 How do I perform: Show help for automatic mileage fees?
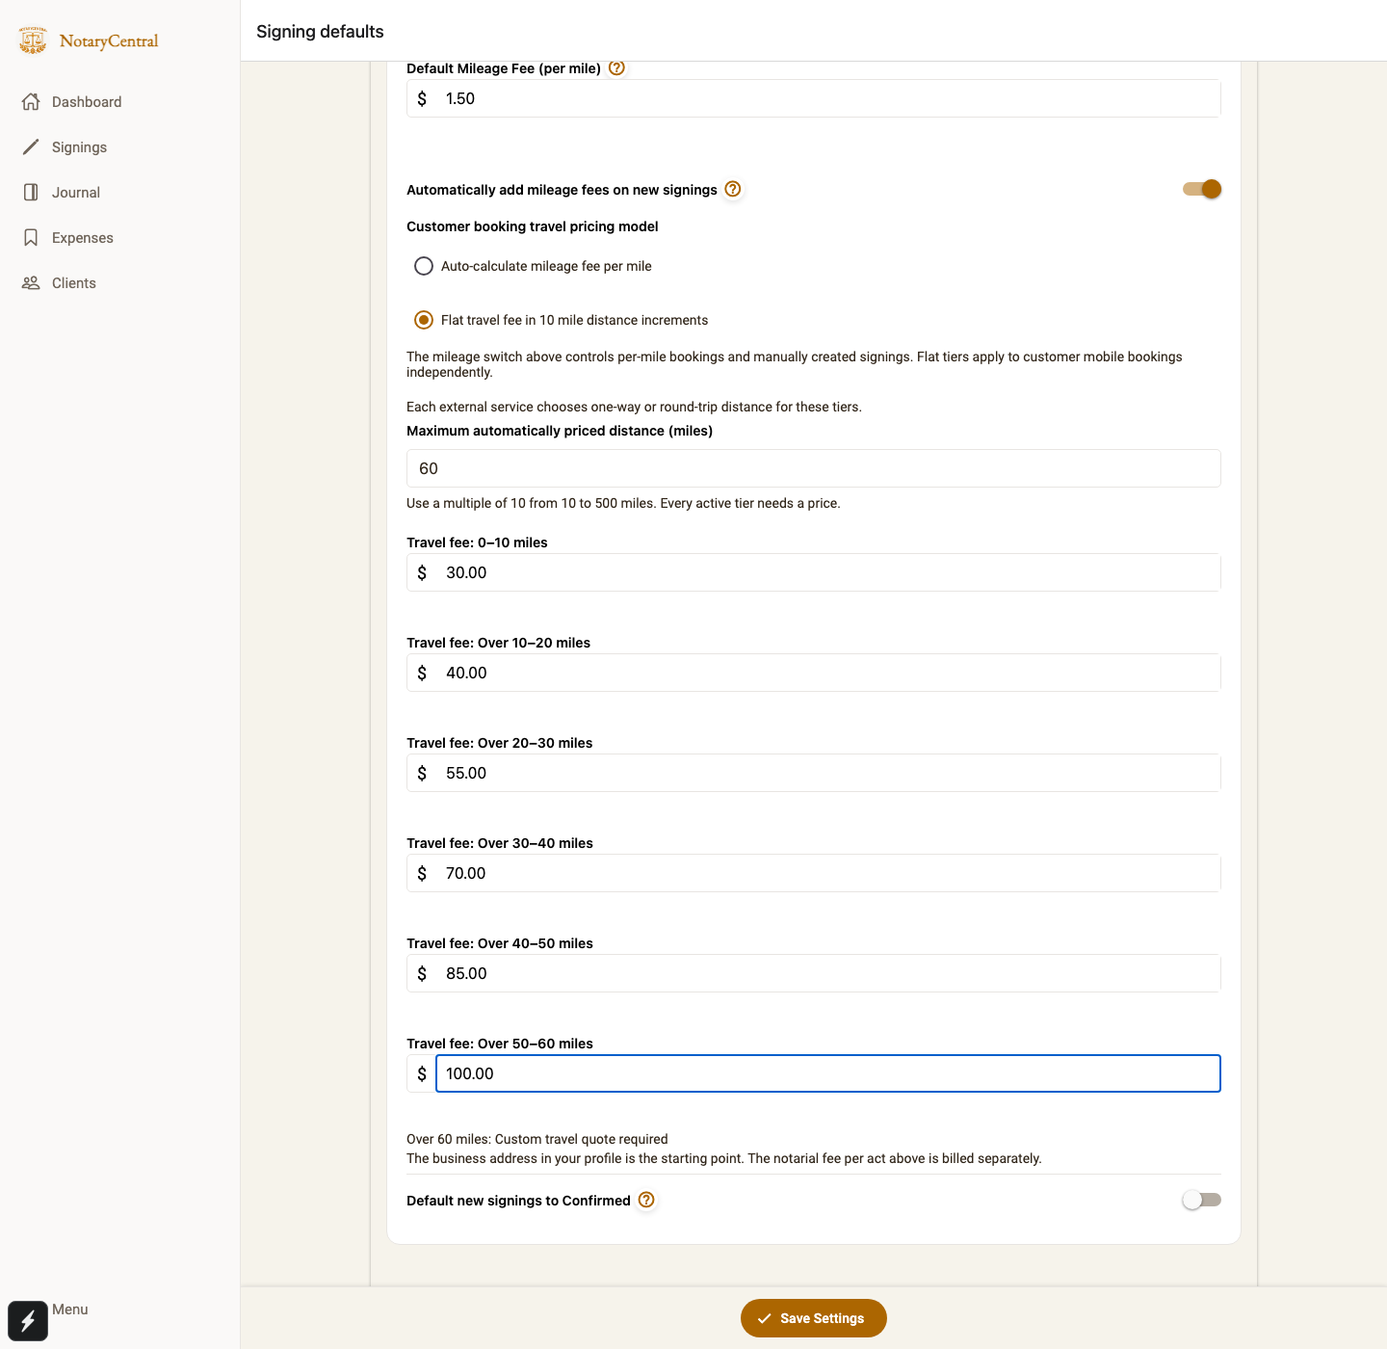pos(733,189)
